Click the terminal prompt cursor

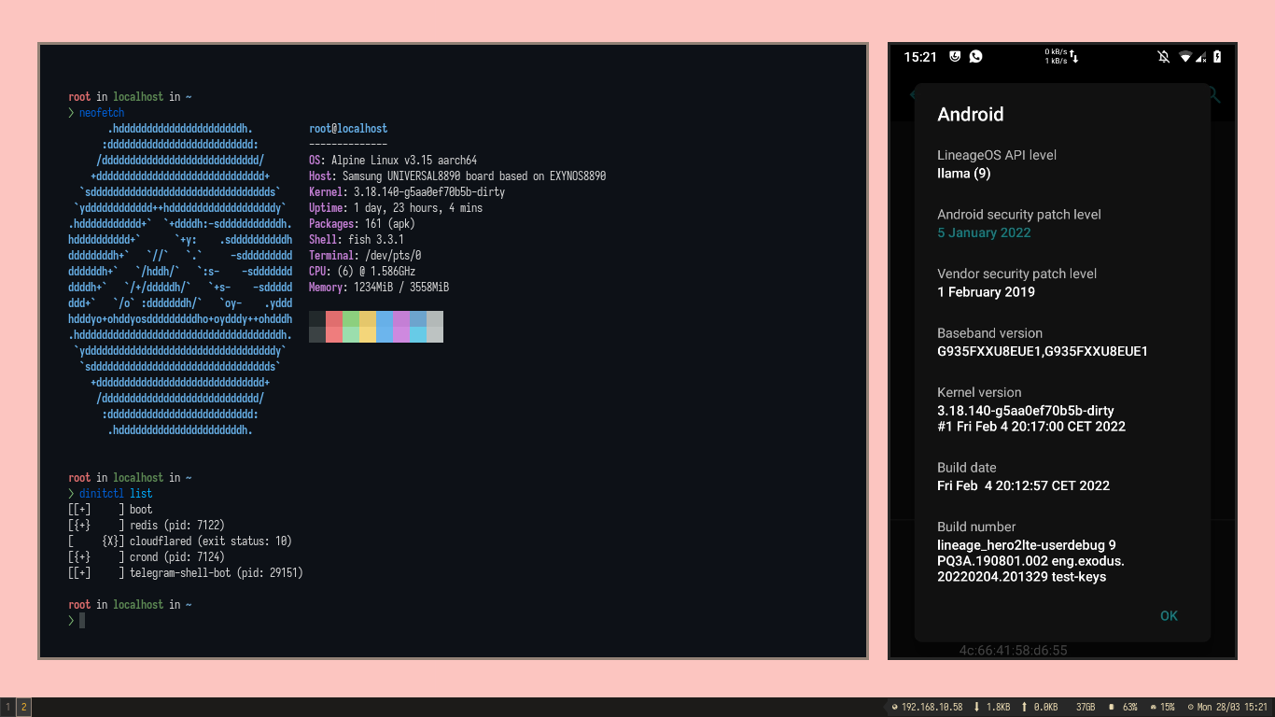pyautogui.click(x=82, y=621)
